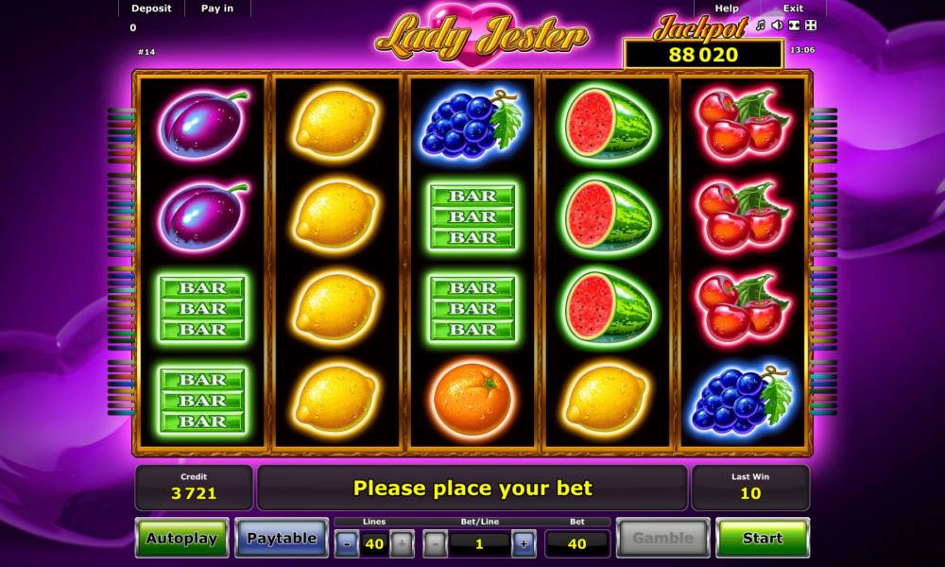Exit the game
The height and width of the screenshot is (567, 945).
793,9
